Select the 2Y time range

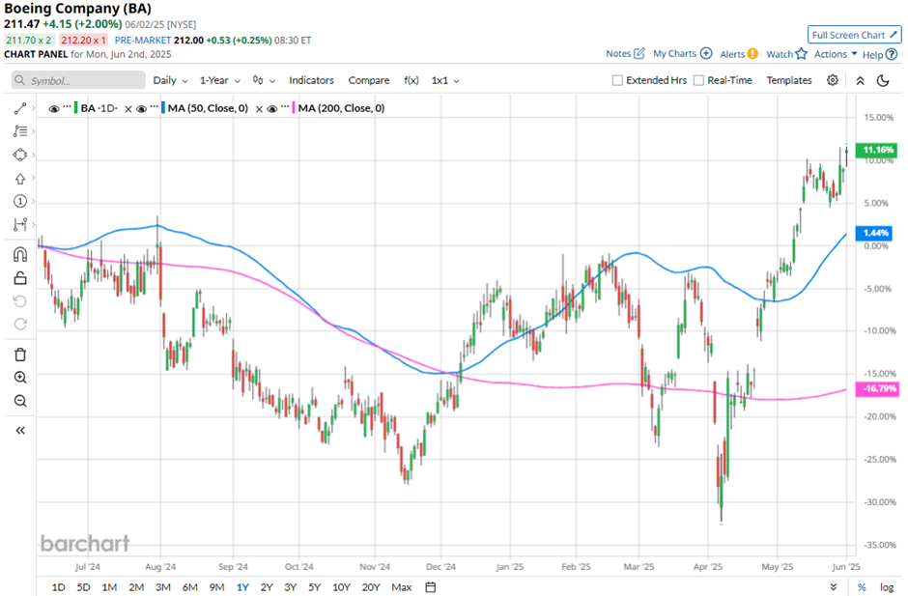pos(267,587)
